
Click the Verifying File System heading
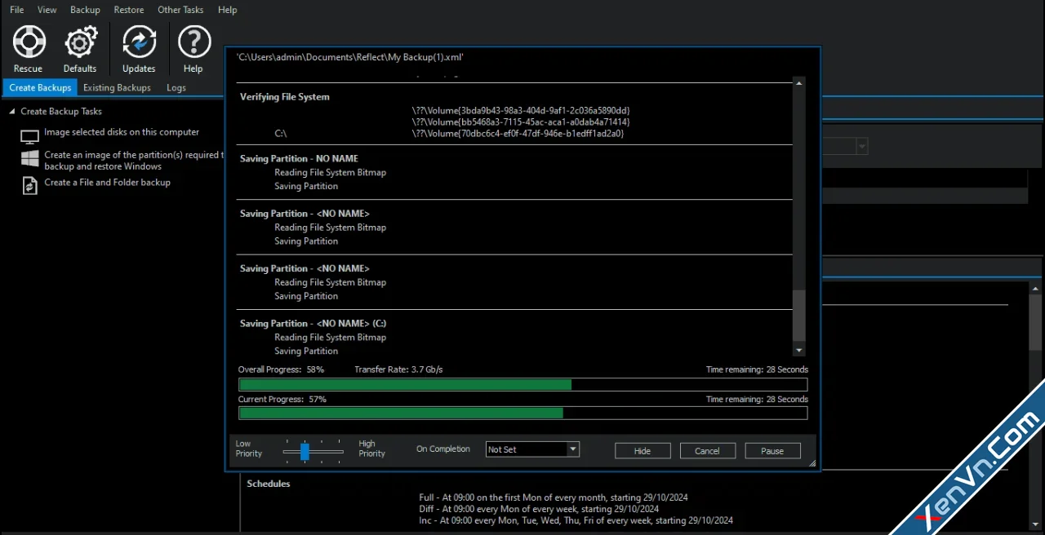(x=285, y=96)
